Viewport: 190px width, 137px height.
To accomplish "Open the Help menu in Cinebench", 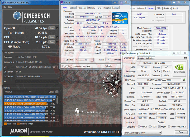I will point(10,7).
